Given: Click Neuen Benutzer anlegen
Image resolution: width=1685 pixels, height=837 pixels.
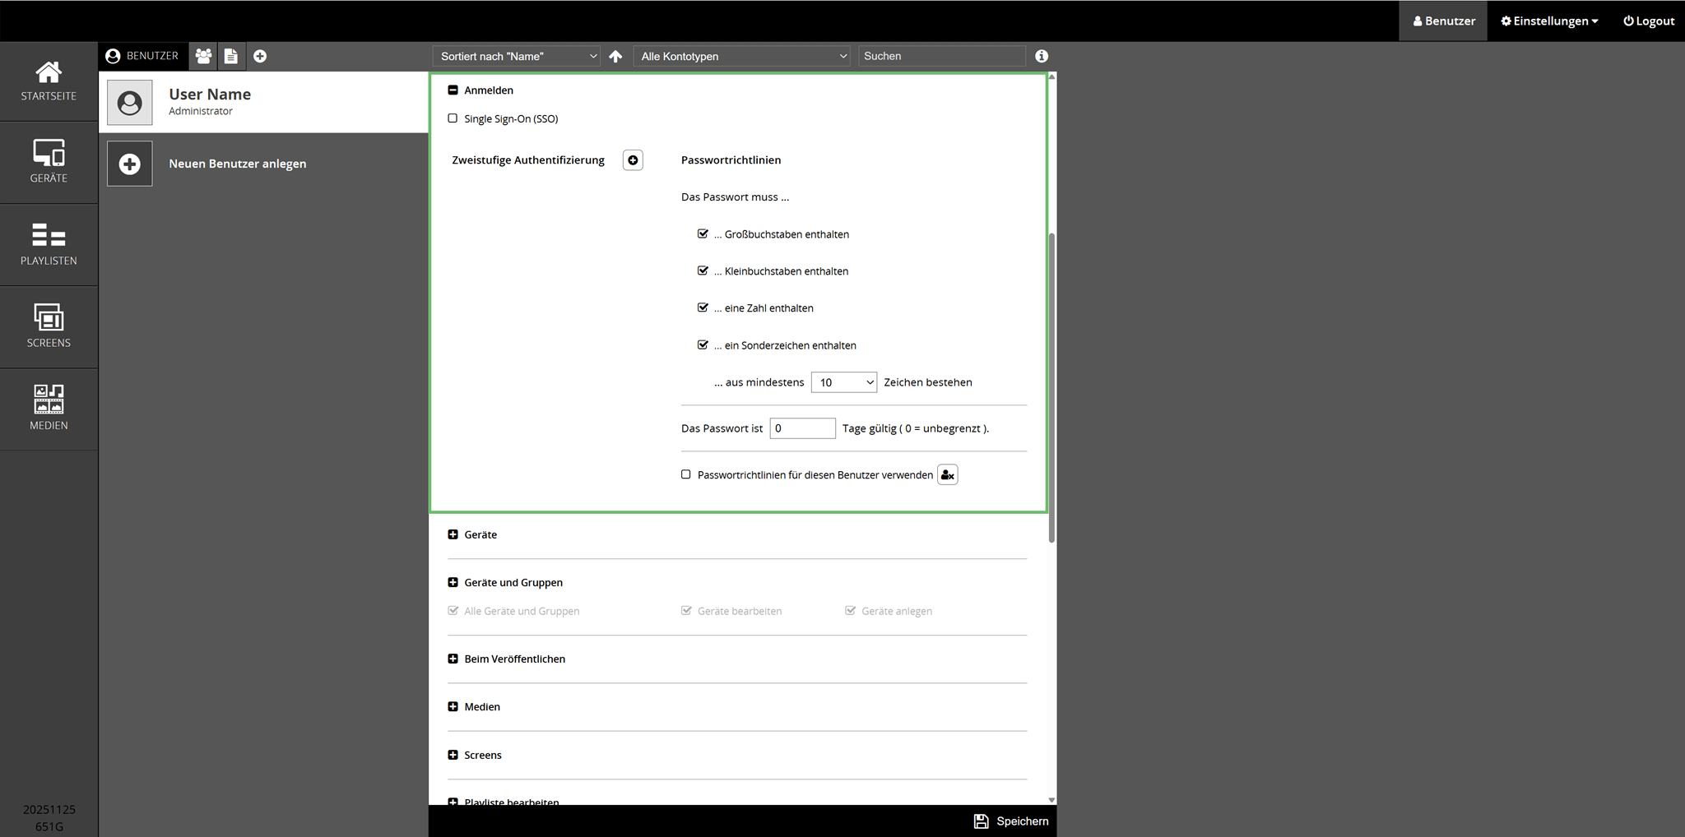Looking at the screenshot, I should [237, 164].
